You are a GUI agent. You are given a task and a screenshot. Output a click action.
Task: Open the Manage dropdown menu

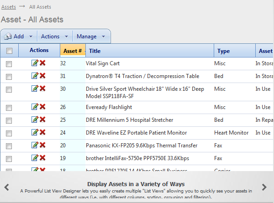(91, 36)
